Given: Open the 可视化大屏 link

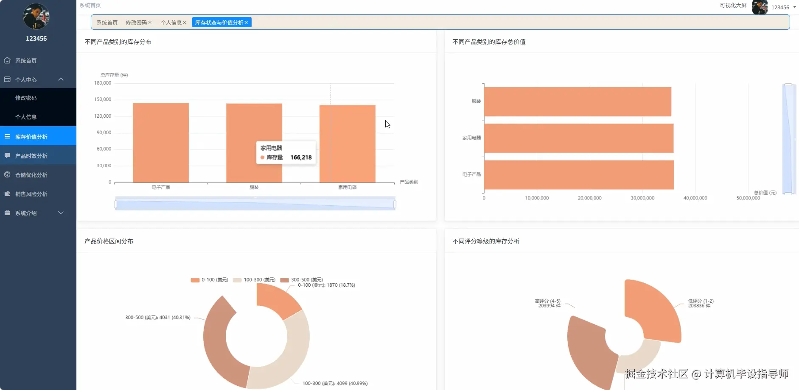Looking at the screenshot, I should click(733, 6).
